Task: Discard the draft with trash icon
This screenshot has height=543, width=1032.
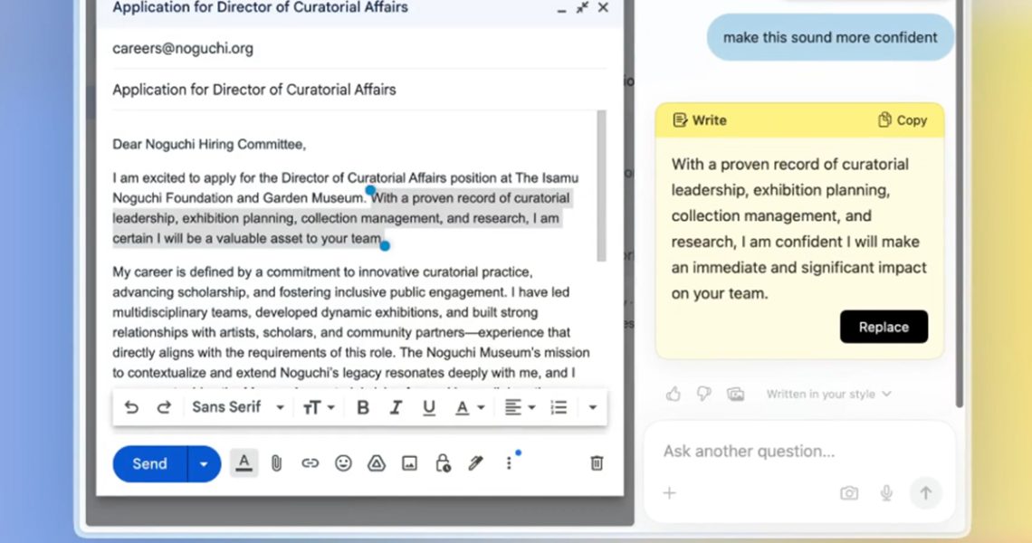Action: 597,463
